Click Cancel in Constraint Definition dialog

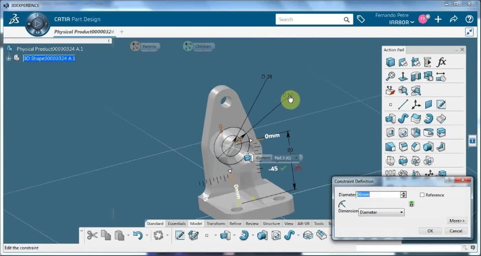point(456,231)
